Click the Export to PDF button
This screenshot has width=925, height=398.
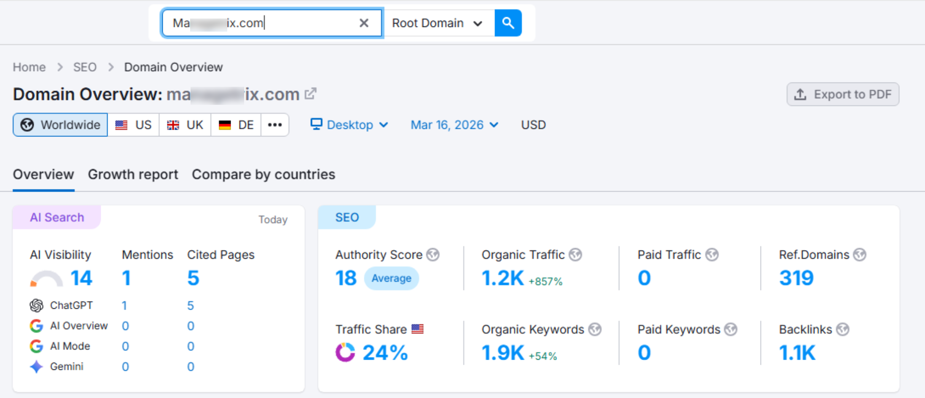coord(842,94)
